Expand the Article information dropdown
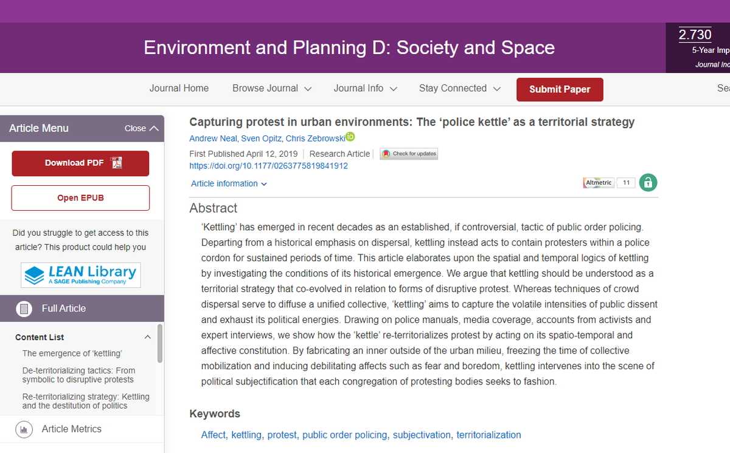 pos(229,183)
